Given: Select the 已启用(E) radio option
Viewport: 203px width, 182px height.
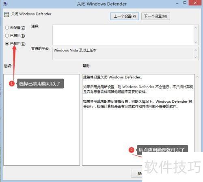Looking at the screenshot, I should tap(15, 36).
